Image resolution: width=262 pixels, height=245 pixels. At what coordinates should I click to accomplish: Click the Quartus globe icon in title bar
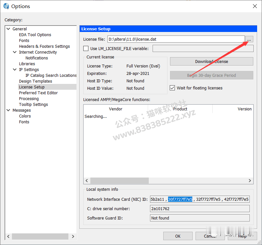point(6,6)
